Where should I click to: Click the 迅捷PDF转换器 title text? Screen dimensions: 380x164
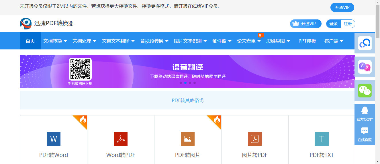54,23
